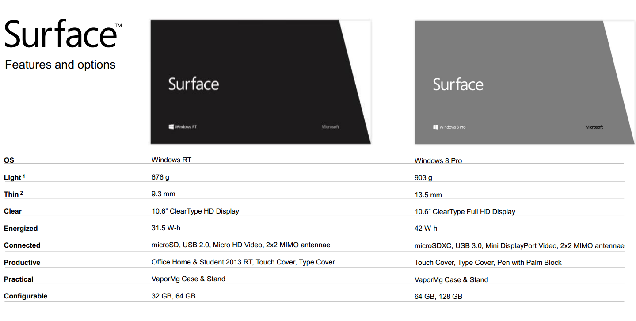The height and width of the screenshot is (321, 636).
Task: Select the 64 GB, 128 GB storage options
Action: point(438,297)
